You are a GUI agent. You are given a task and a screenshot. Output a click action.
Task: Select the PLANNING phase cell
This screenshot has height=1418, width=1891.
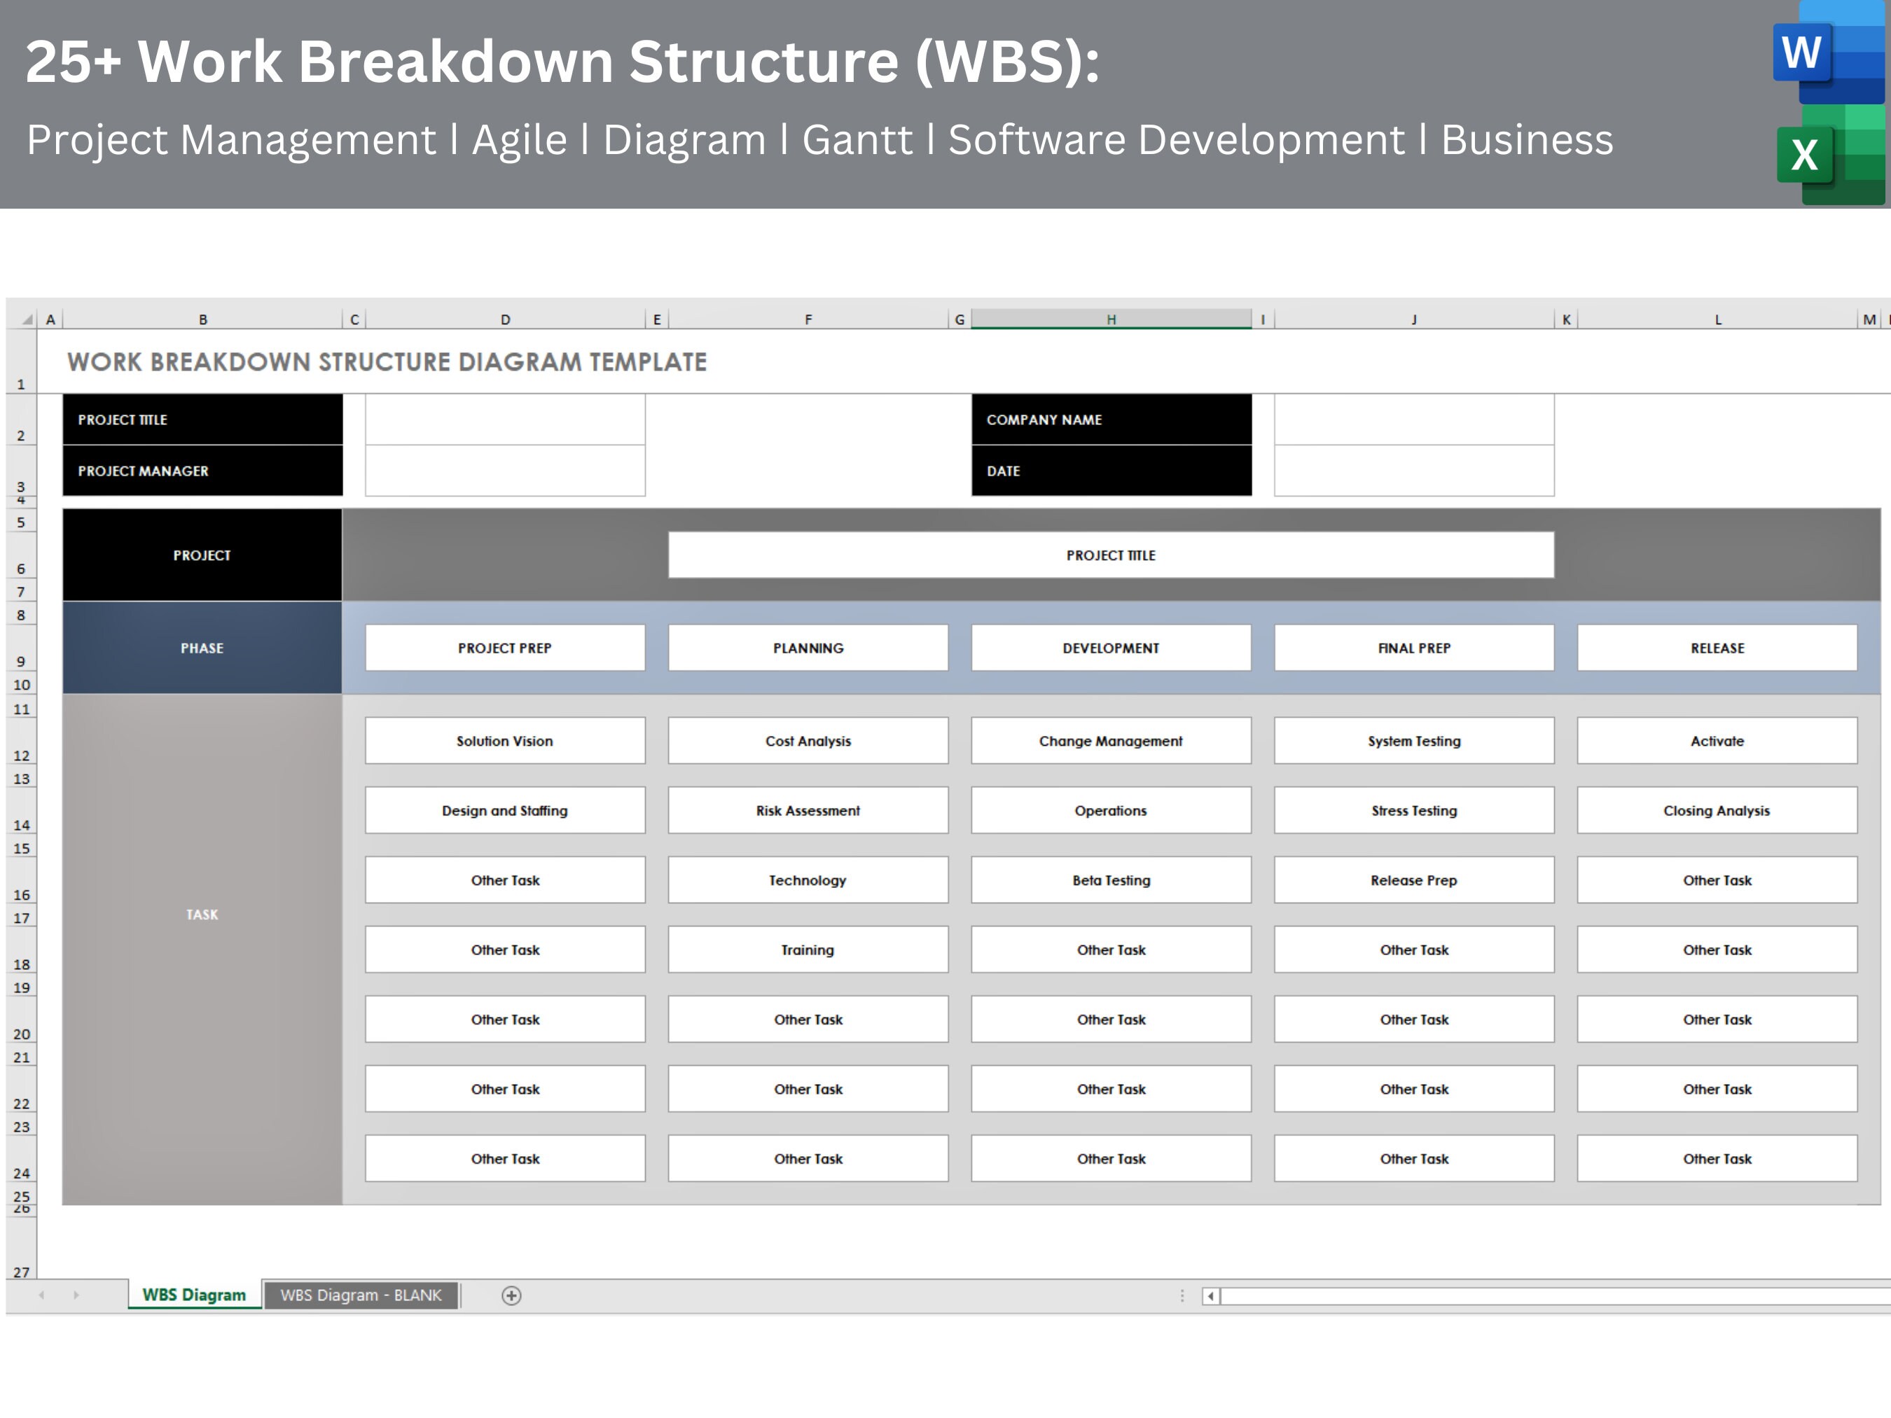807,647
